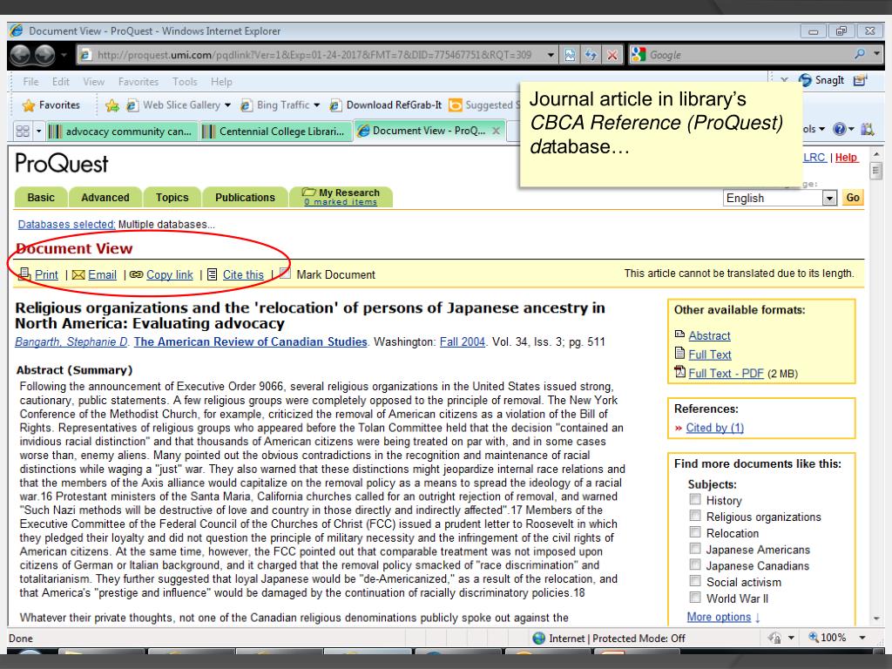Viewport: 892px width, 669px height.
Task: Enable the World War II subject checkbox
Action: pyautogui.click(x=694, y=598)
